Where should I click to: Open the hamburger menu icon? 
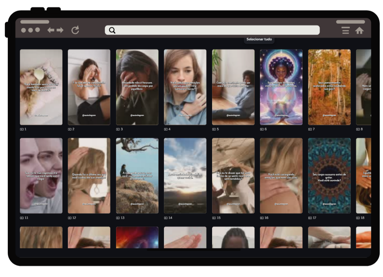[x=345, y=30]
